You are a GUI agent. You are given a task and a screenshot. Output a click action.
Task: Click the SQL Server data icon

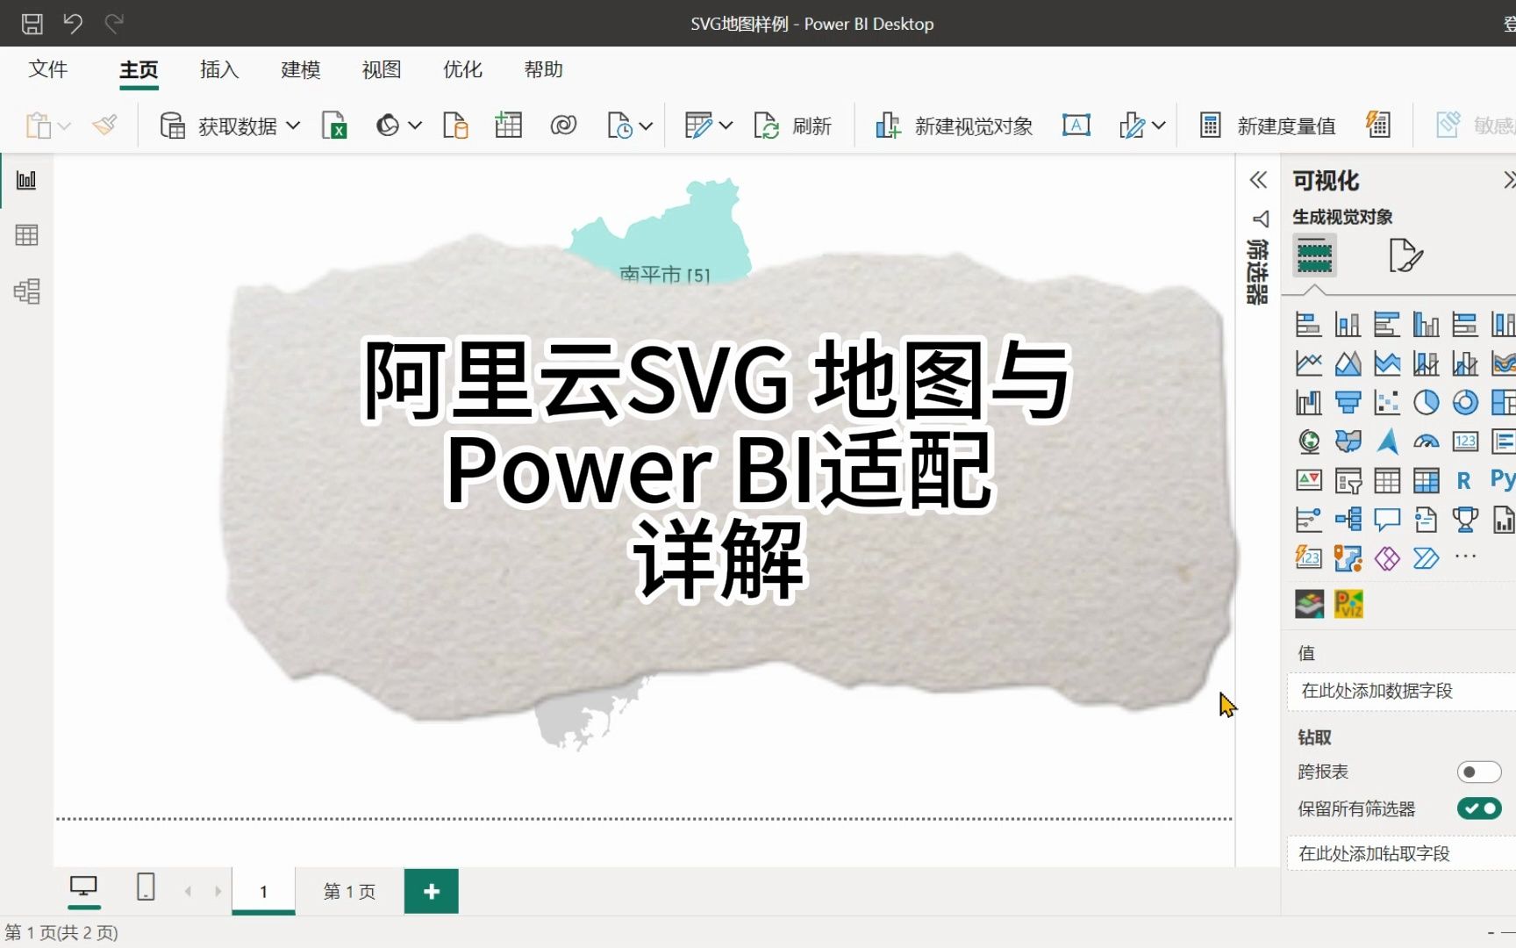455,126
